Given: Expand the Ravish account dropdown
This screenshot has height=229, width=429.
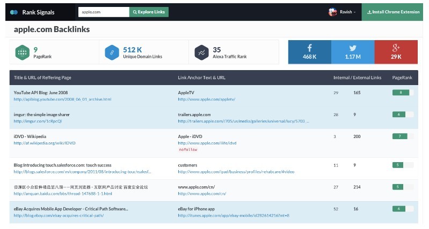Looking at the screenshot, I should point(348,12).
